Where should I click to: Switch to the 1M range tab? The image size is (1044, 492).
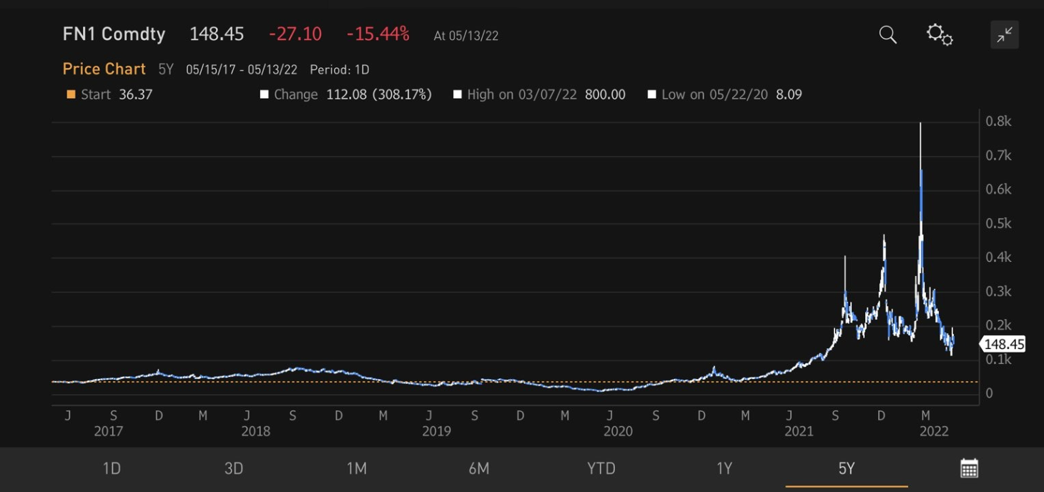click(x=356, y=468)
